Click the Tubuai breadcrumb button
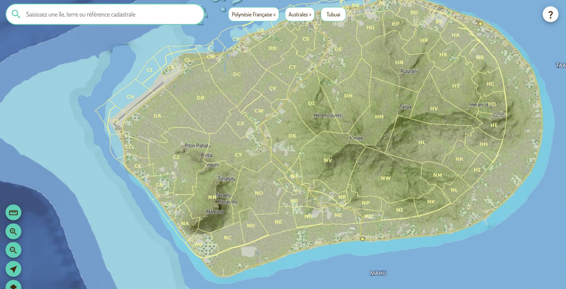Screen dimensions: 566x289 tap(333, 14)
